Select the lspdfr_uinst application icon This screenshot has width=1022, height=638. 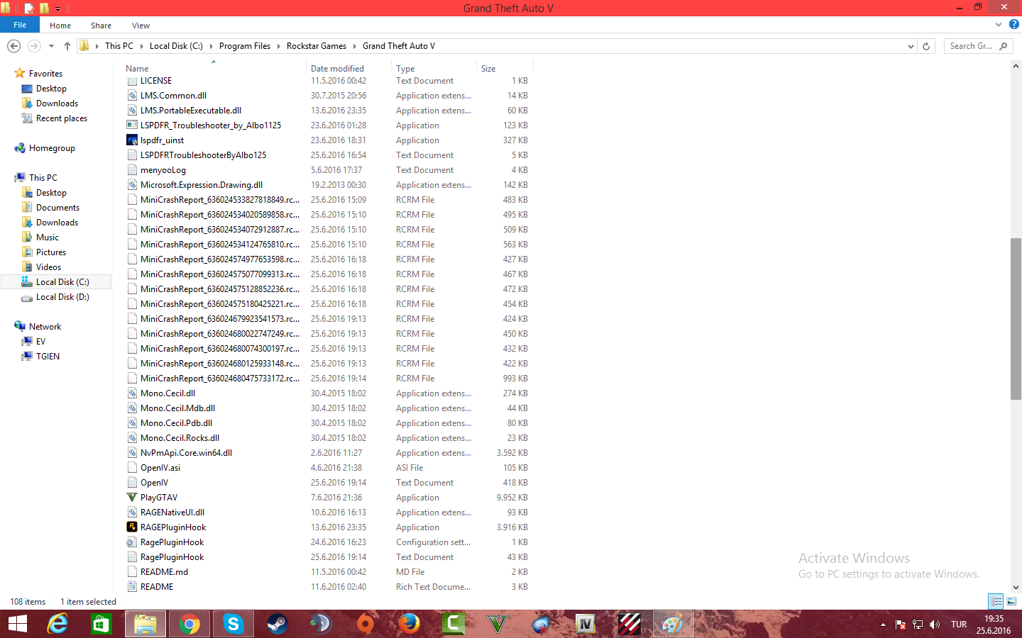(132, 140)
